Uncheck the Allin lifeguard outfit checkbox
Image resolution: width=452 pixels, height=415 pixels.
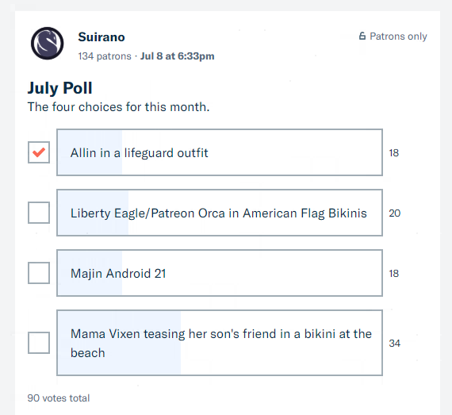pyautogui.click(x=39, y=152)
